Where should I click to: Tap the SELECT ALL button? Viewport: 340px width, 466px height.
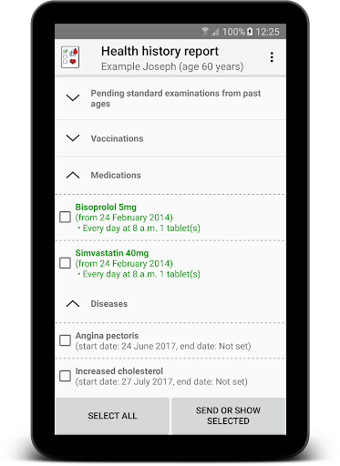point(112,416)
